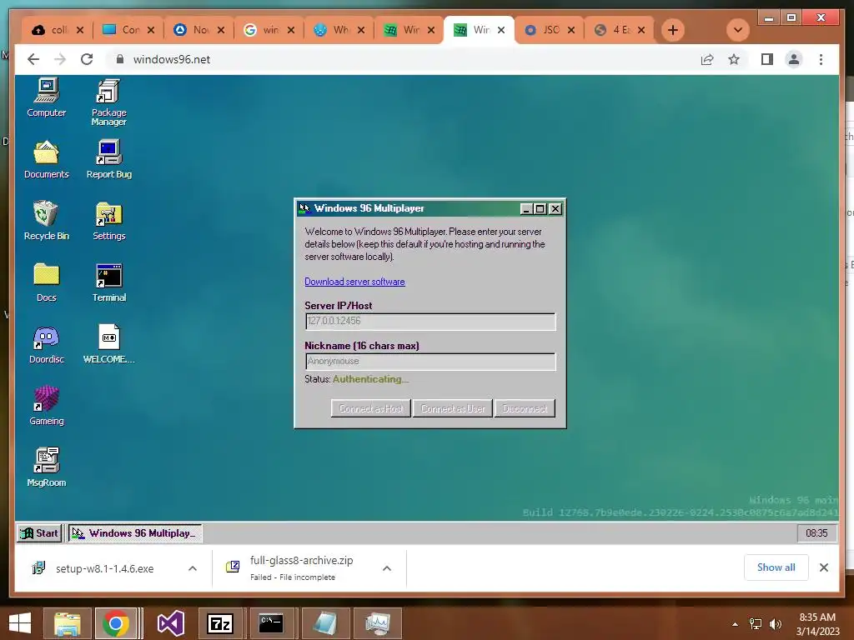Select Windows 96 Multiplayer taskbar entry
The image size is (854, 640).
tap(135, 533)
